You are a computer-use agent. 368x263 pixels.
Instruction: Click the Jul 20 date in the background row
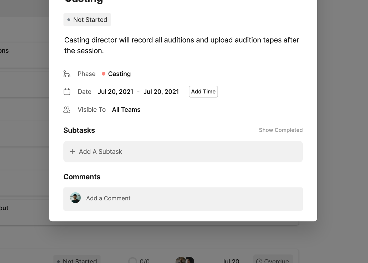pos(231,261)
